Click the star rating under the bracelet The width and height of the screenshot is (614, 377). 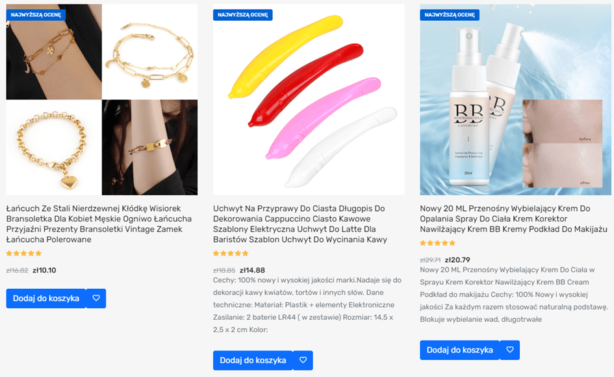pyautogui.click(x=24, y=254)
